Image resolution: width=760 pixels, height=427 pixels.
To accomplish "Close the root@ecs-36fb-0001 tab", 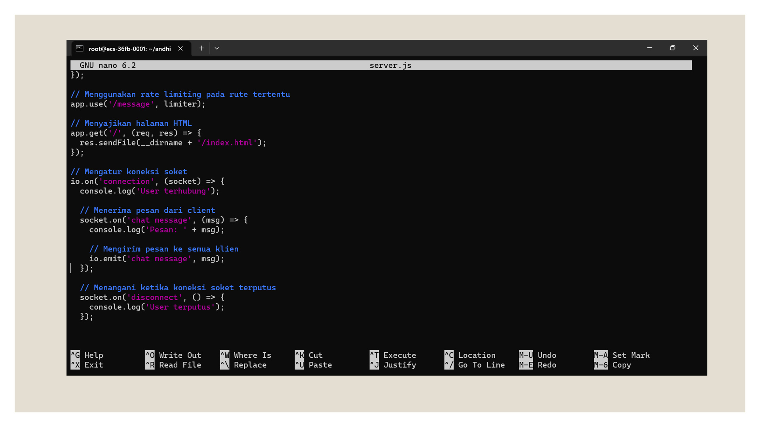I will coord(180,48).
